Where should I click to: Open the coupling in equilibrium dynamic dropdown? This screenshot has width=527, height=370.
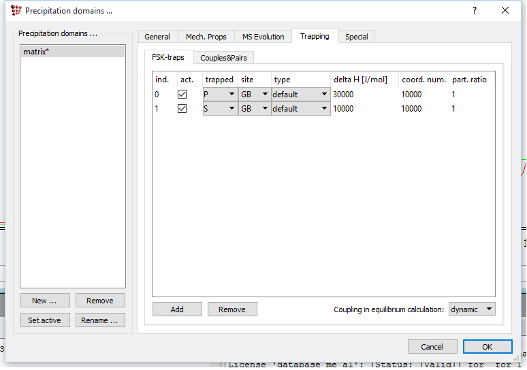click(472, 309)
